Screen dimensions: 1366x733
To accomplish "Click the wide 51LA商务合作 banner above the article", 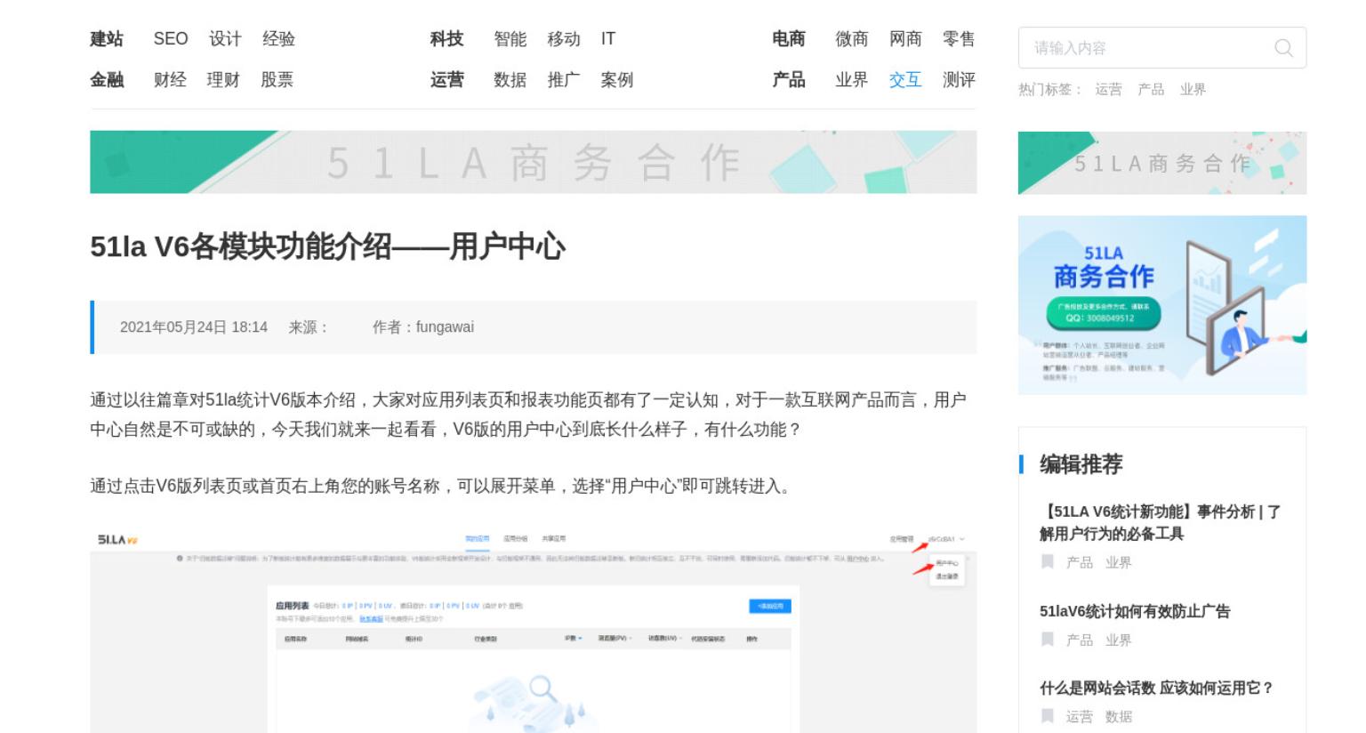I will [534, 162].
